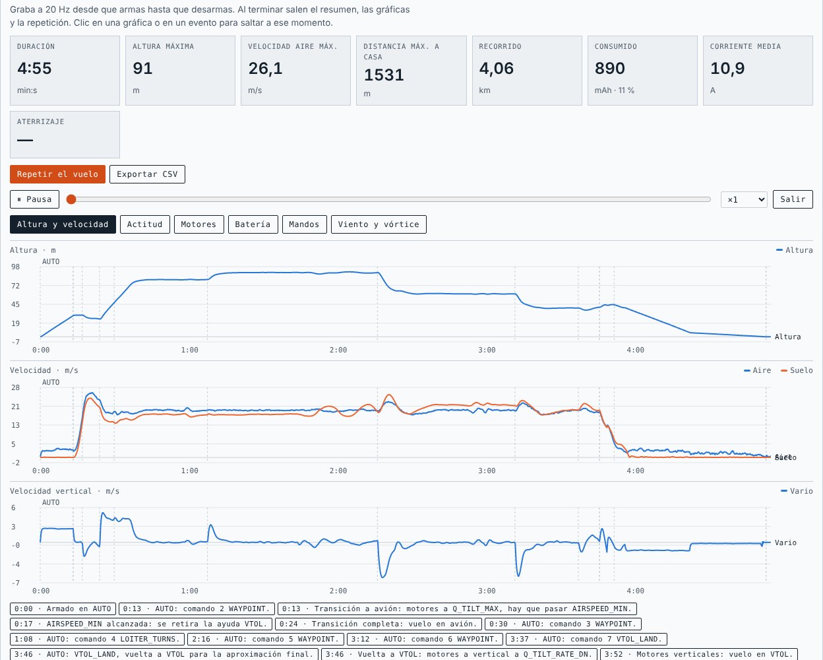Toggle the Vario legend entry
Image resolution: width=823 pixels, height=660 pixels.
click(797, 491)
